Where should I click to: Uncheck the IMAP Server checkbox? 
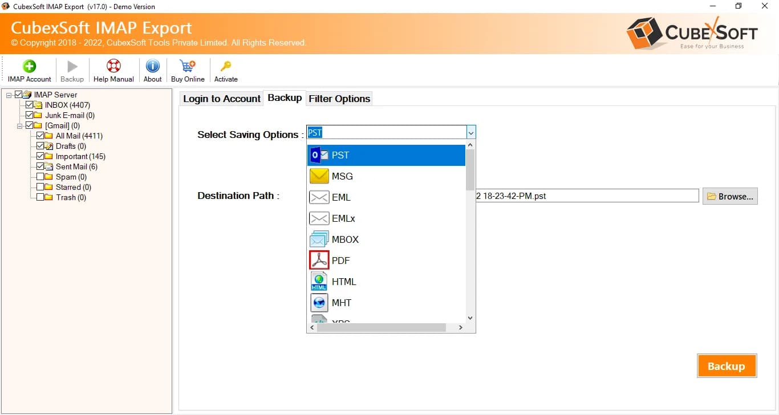[19, 95]
